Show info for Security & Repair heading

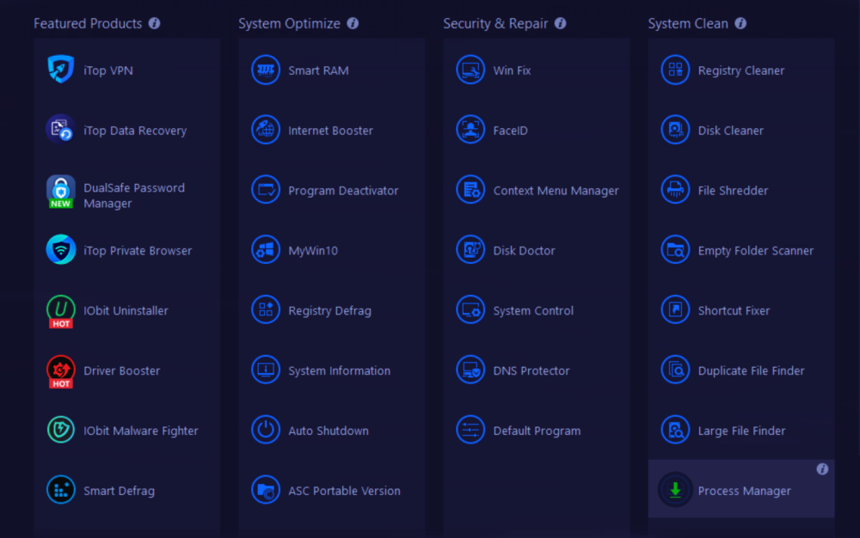click(x=560, y=23)
